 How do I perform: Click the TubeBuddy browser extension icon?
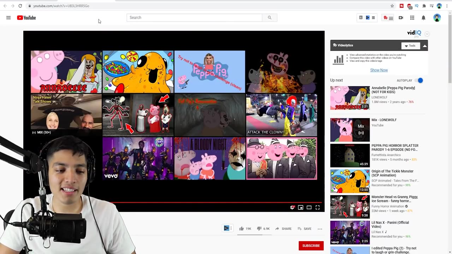tap(402, 6)
